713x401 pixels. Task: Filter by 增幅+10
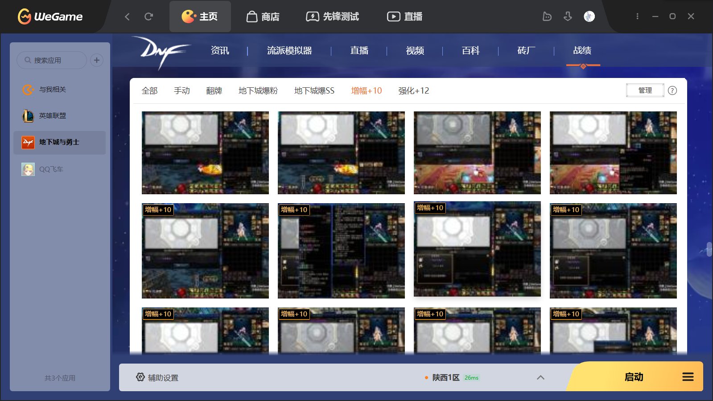(367, 91)
